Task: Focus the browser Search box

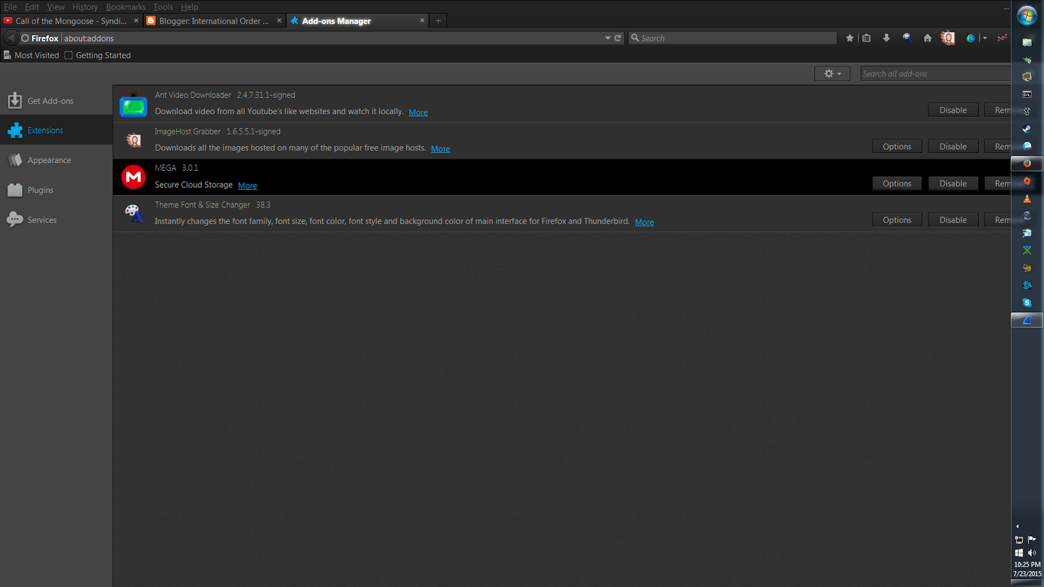Action: click(732, 38)
